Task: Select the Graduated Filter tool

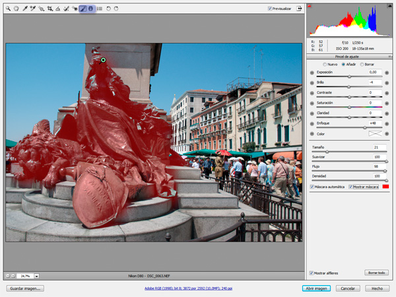Action: coord(90,9)
